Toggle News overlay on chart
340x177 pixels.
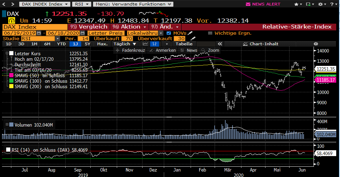pos(189,50)
